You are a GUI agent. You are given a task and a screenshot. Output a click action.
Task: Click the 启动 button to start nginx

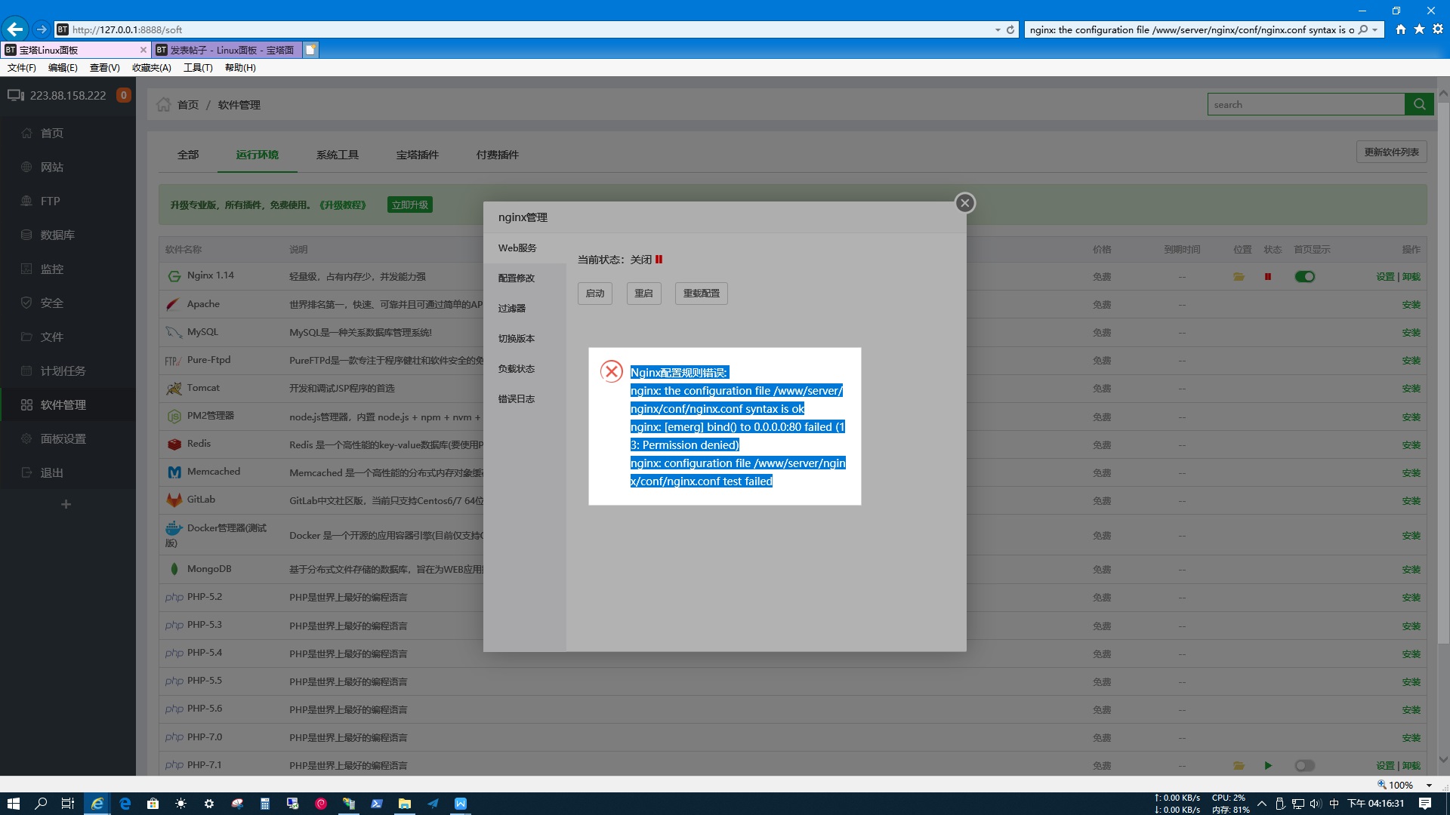(595, 294)
